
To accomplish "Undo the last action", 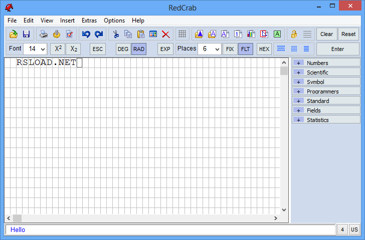I will (86, 34).
